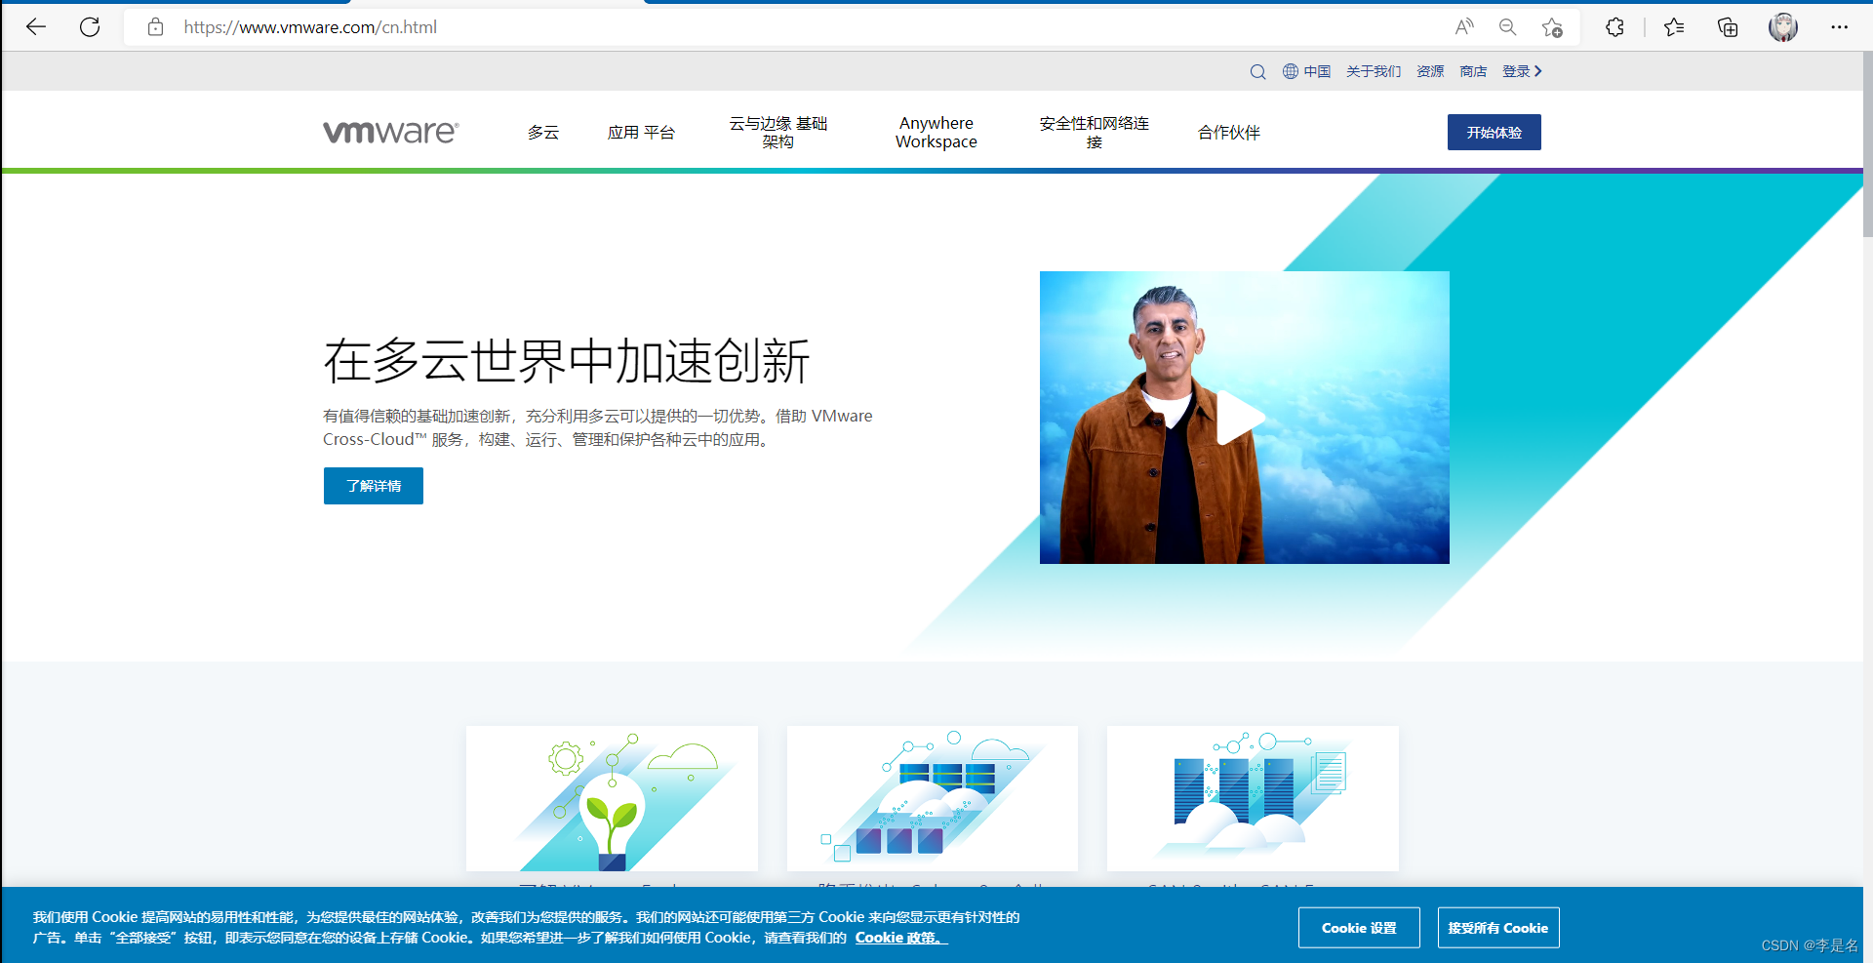Click the 开始体验 button
Image resolution: width=1873 pixels, height=963 pixels.
tap(1494, 133)
